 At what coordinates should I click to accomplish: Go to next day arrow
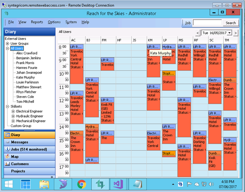pyautogui.click(x=235, y=33)
